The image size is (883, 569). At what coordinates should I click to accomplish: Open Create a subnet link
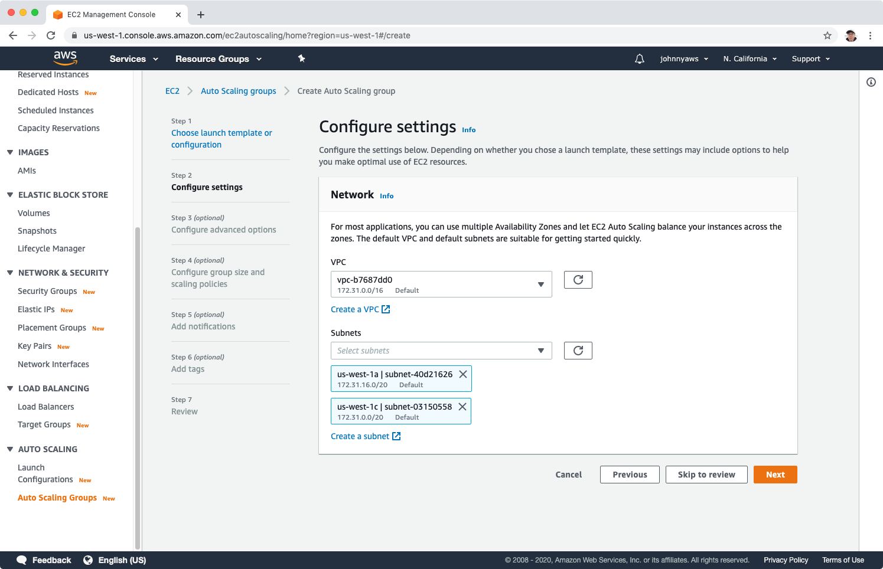pos(366,436)
